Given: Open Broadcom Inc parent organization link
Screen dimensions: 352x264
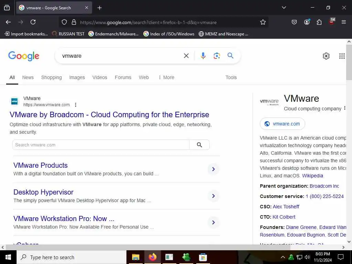Looking at the screenshot, I should (324, 186).
